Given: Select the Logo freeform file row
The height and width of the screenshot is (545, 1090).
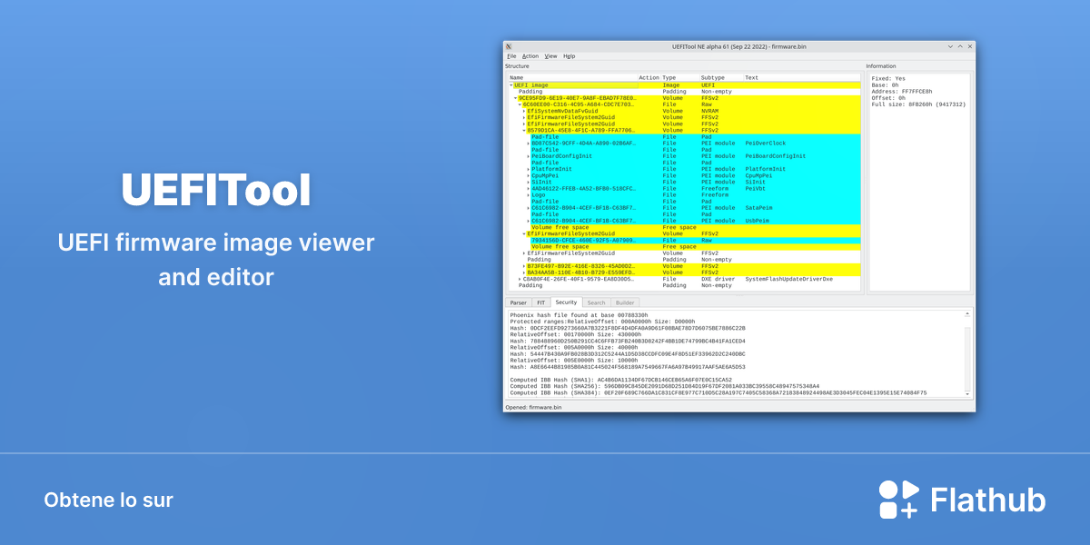Looking at the screenshot, I should (x=684, y=194).
